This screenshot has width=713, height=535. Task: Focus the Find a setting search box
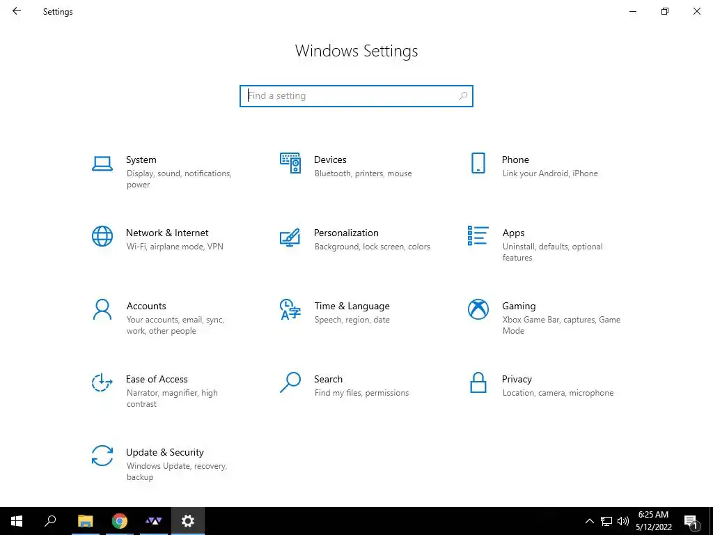(356, 96)
